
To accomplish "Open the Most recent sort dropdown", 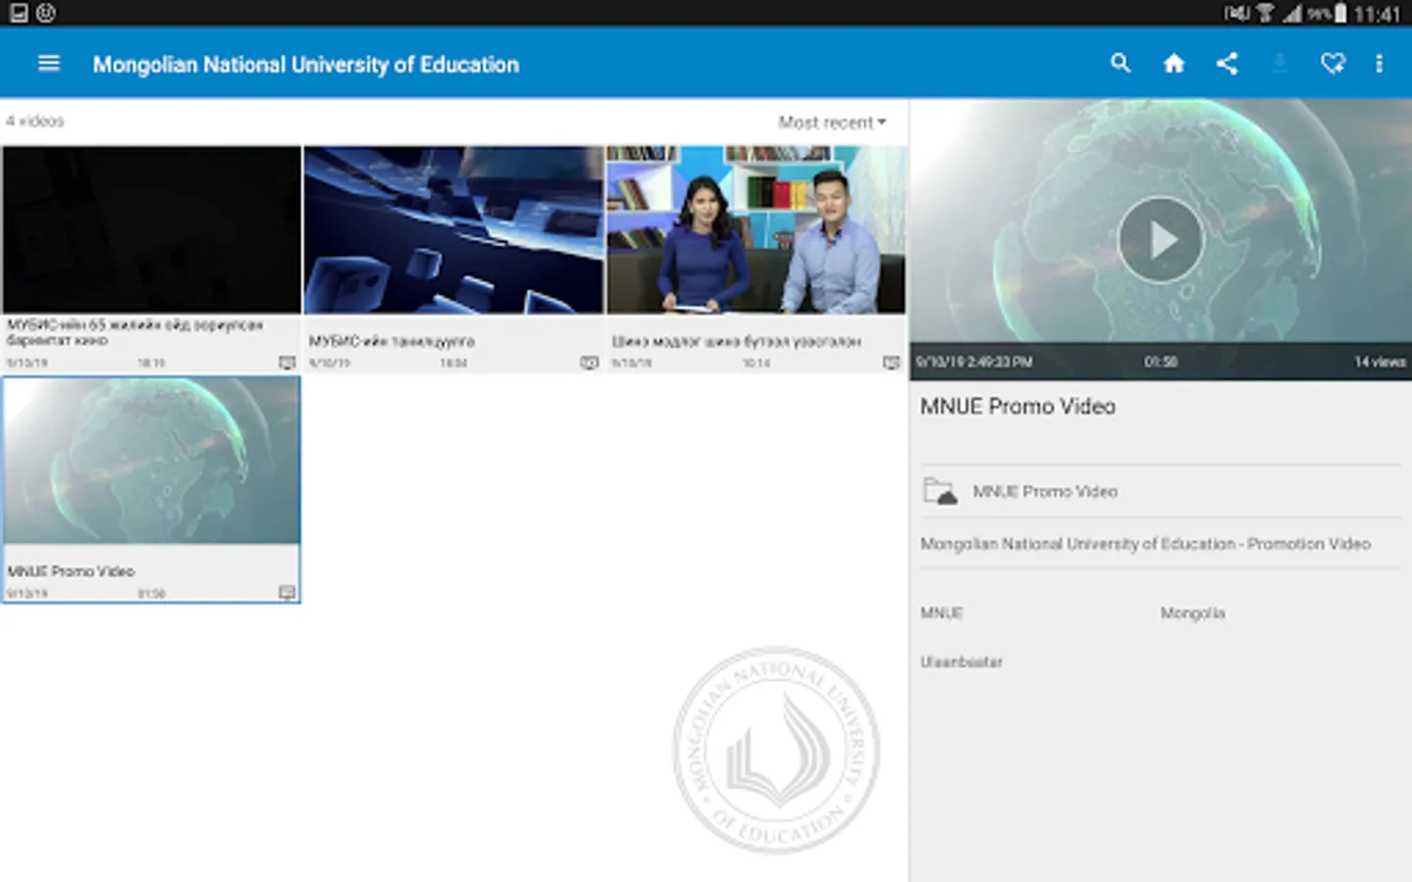I will pyautogui.click(x=832, y=122).
